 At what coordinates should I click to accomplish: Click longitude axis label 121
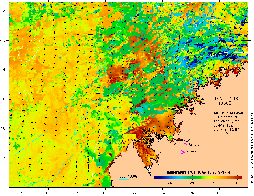click(77, 193)
